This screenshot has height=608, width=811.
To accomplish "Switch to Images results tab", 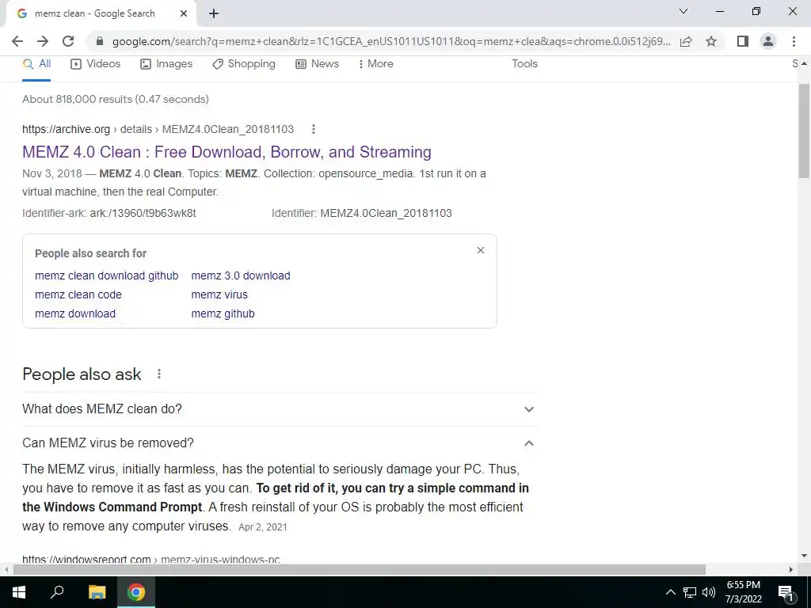I will [x=166, y=63].
